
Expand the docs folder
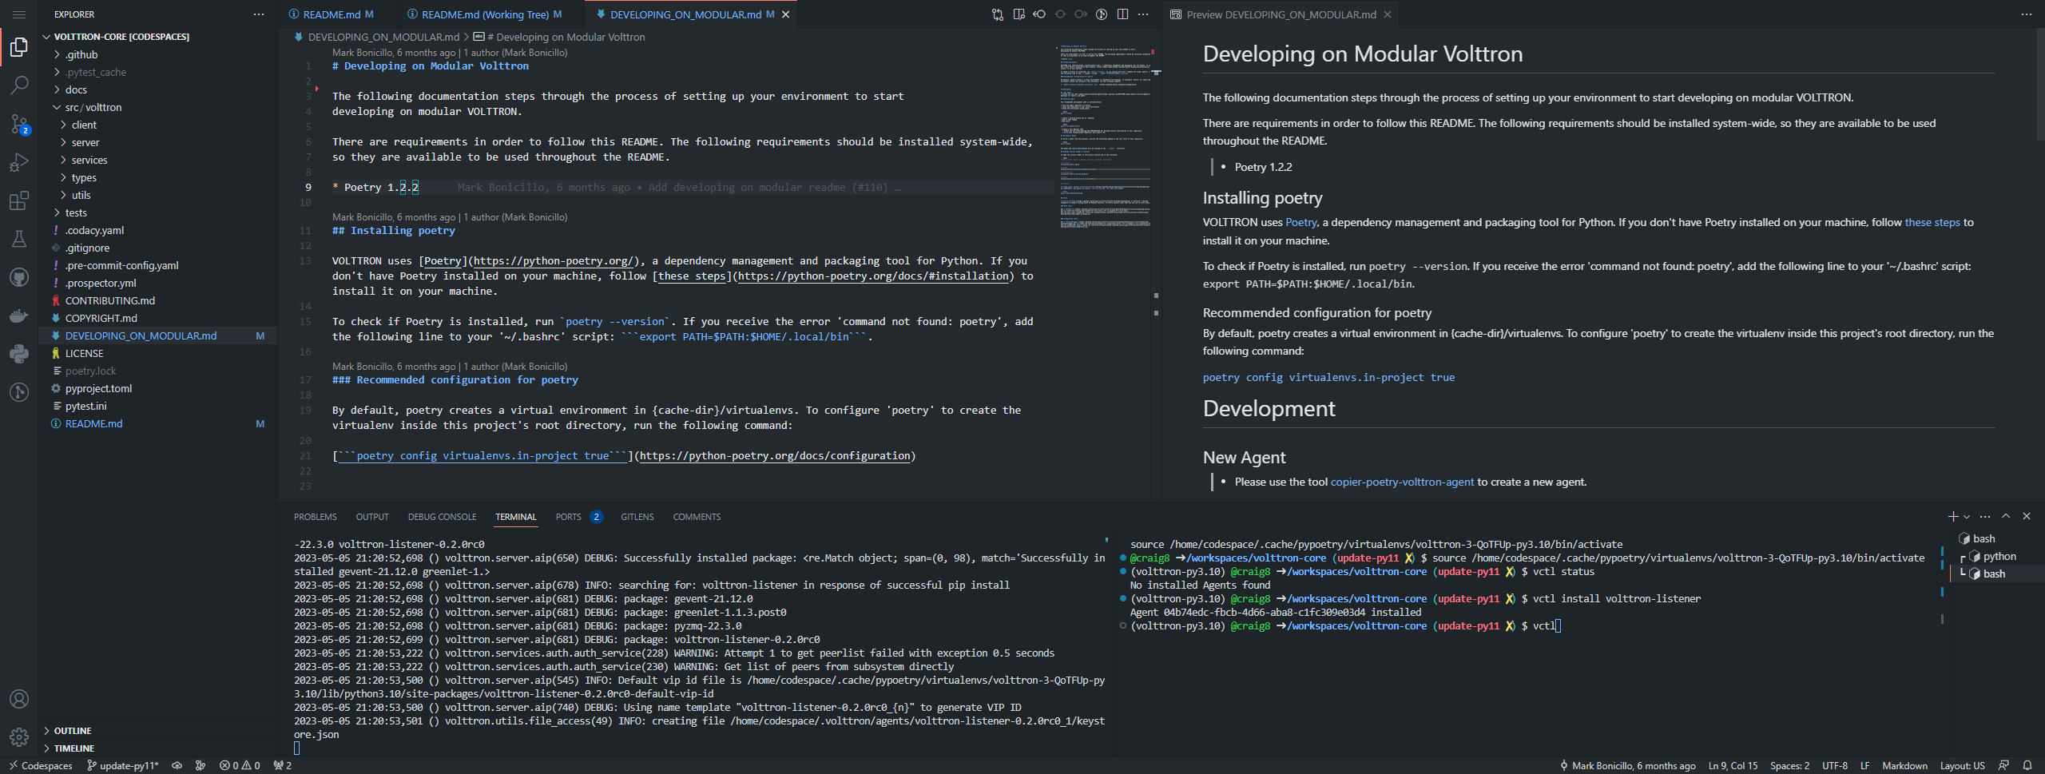tap(76, 89)
